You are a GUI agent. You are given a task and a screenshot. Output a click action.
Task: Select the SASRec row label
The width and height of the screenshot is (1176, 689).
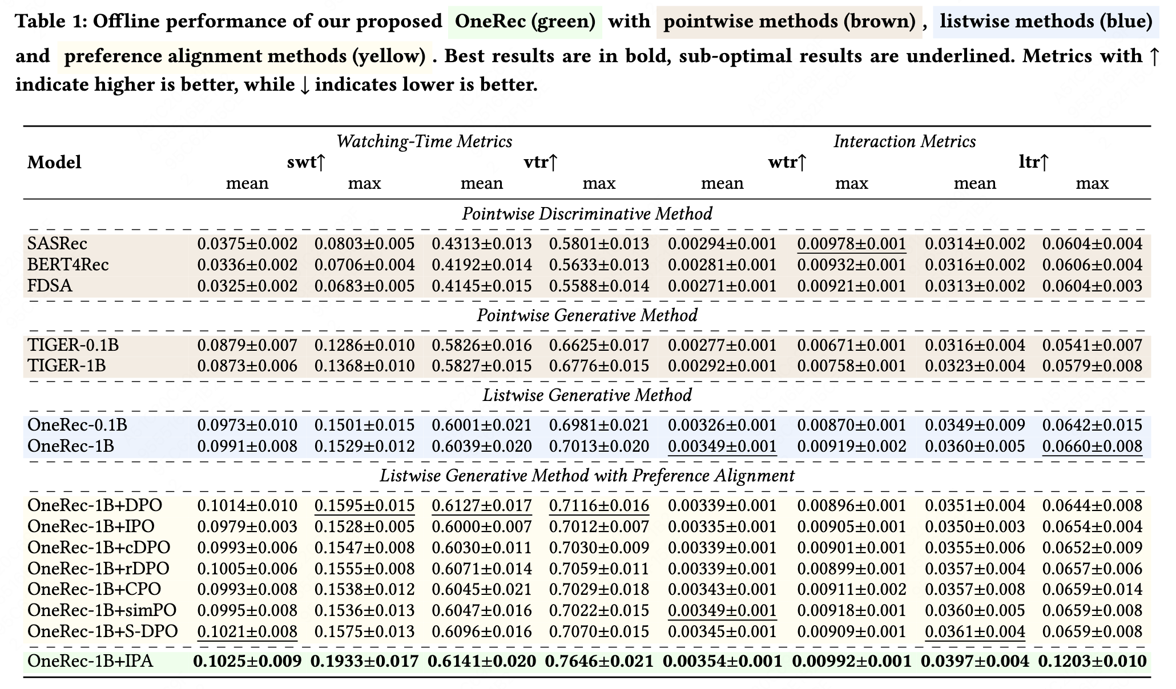tap(57, 244)
